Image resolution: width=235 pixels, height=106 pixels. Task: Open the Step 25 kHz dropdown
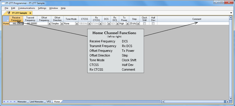pyautogui.click(x=138, y=24)
